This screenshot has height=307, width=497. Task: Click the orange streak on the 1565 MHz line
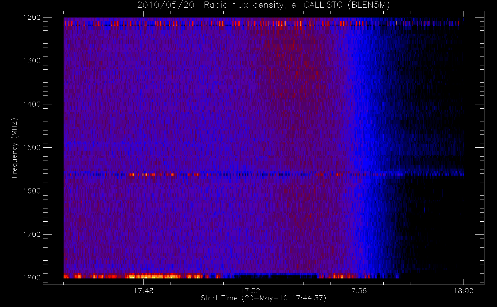coord(152,174)
